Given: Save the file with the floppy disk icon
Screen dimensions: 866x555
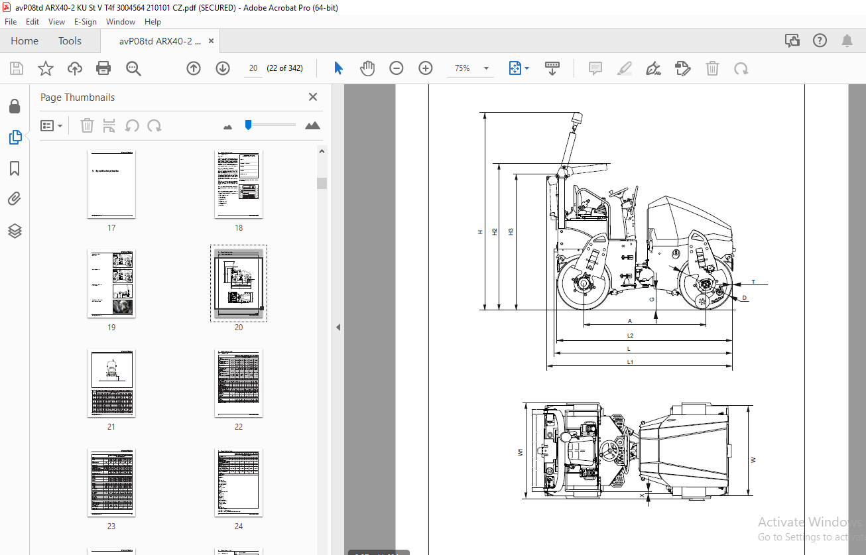Looking at the screenshot, I should point(17,68).
